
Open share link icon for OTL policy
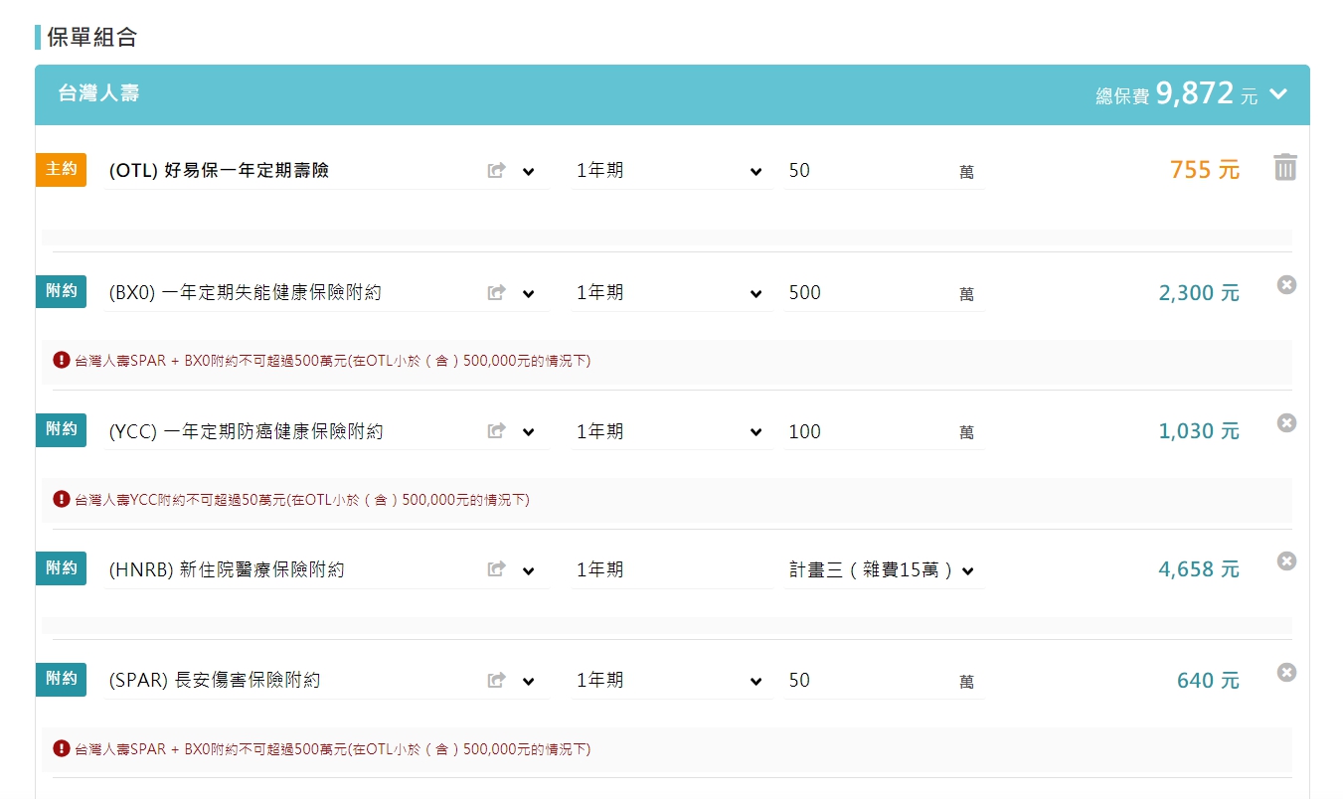(497, 171)
